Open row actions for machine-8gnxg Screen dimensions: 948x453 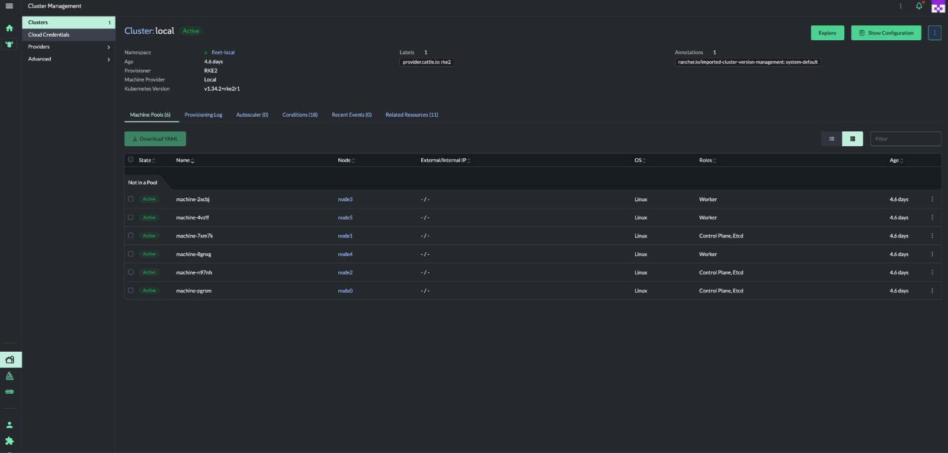tap(932, 254)
